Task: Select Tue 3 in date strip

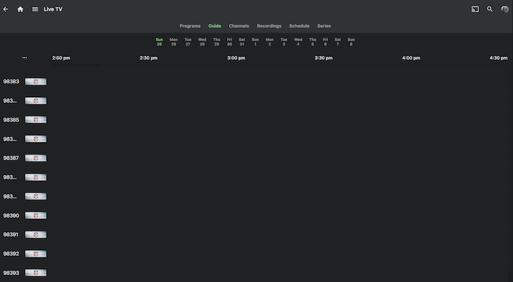Action: pos(283,42)
